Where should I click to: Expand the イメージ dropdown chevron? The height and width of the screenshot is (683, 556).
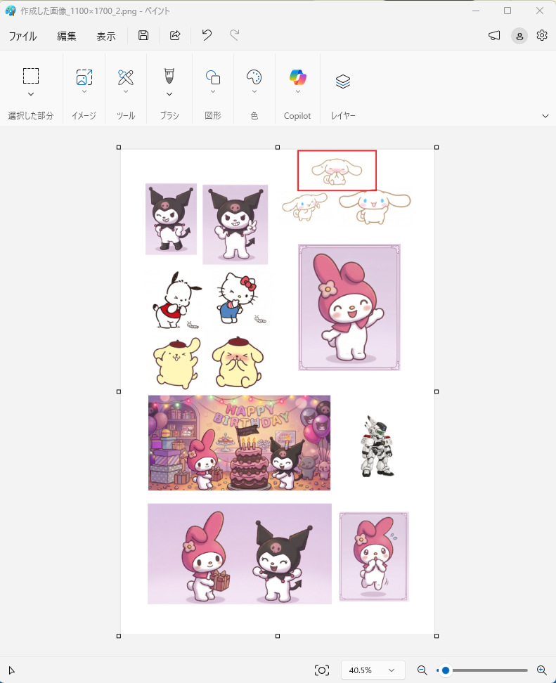coord(84,91)
